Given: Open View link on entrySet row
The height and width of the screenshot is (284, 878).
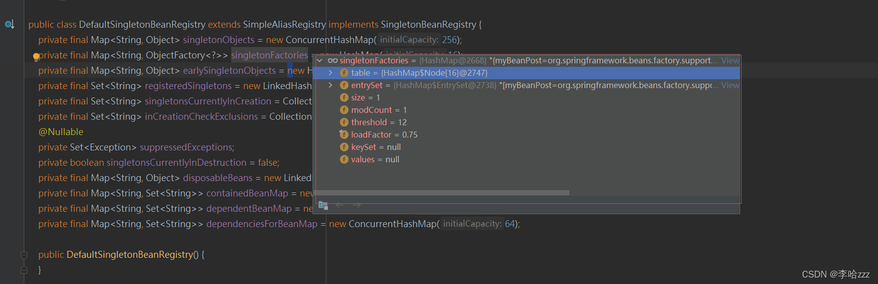Looking at the screenshot, I should point(730,85).
